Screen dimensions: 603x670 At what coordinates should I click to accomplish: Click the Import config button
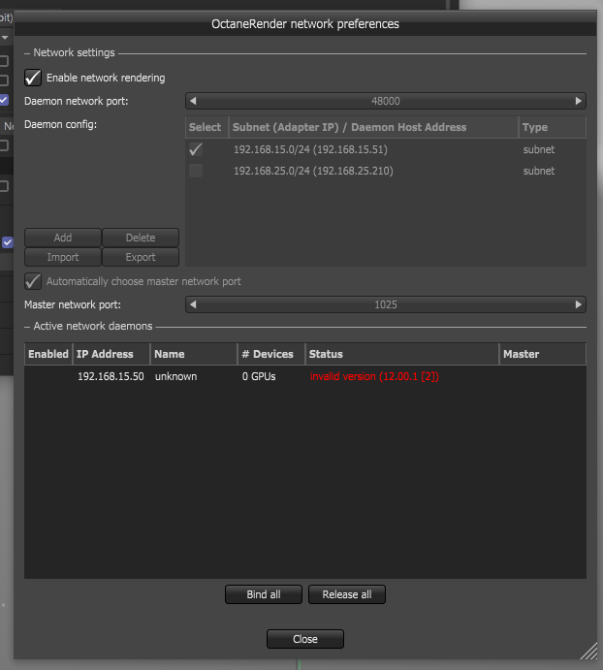pyautogui.click(x=63, y=257)
